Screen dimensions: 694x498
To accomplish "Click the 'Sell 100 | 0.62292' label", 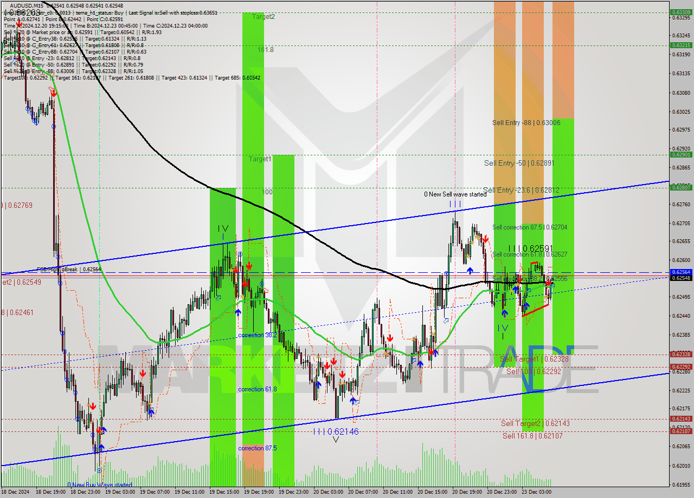I will click(534, 372).
